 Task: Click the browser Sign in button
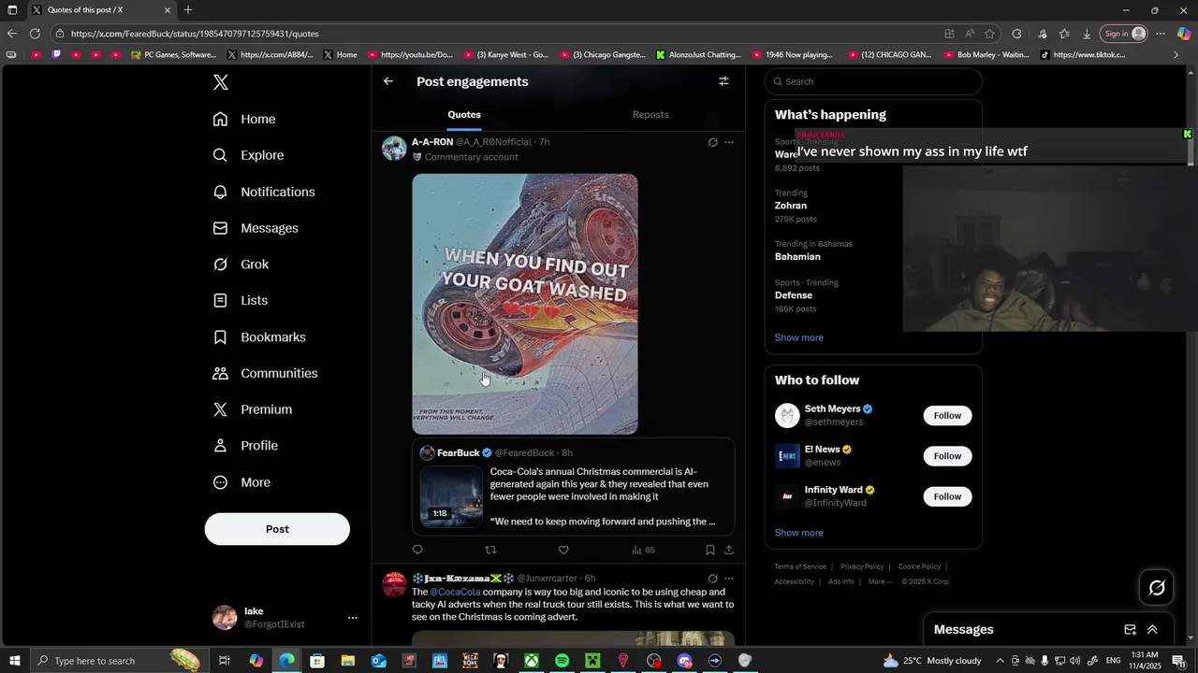coord(1124,34)
